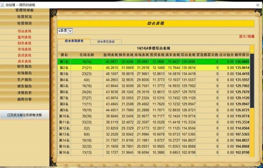Expand the 生产报告 menu section
263x168 pixels.
[x=24, y=79]
